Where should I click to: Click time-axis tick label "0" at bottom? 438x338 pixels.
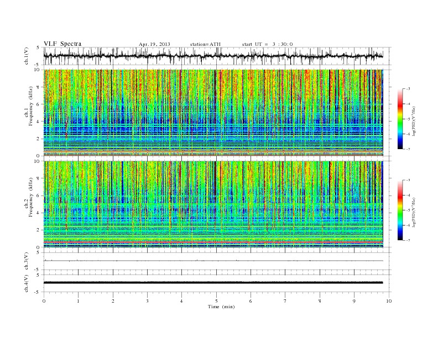click(x=44, y=301)
